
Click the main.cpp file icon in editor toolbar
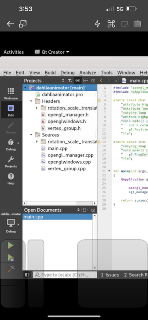pos(124,80)
